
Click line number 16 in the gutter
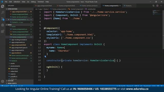tap(39, 61)
